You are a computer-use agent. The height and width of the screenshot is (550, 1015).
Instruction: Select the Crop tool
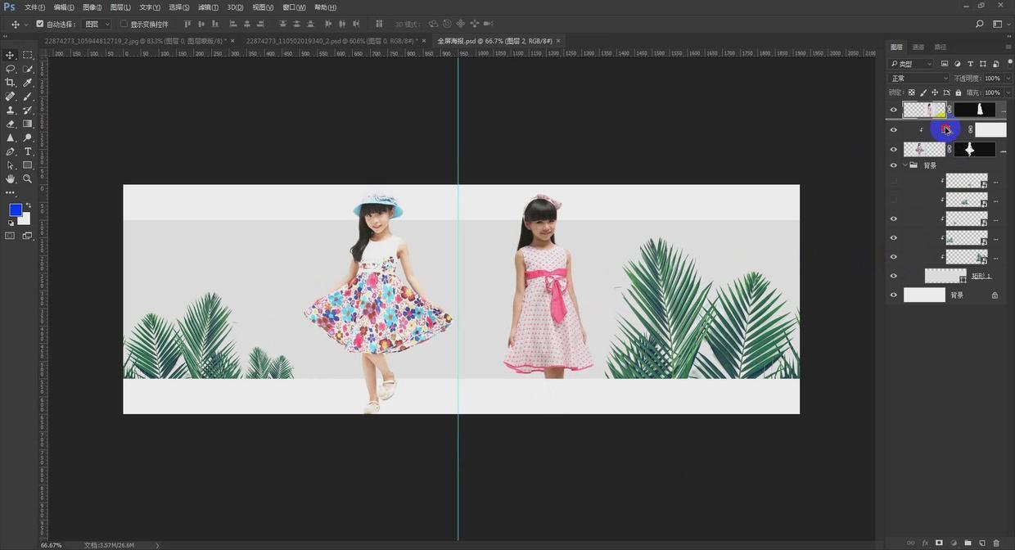click(x=10, y=83)
